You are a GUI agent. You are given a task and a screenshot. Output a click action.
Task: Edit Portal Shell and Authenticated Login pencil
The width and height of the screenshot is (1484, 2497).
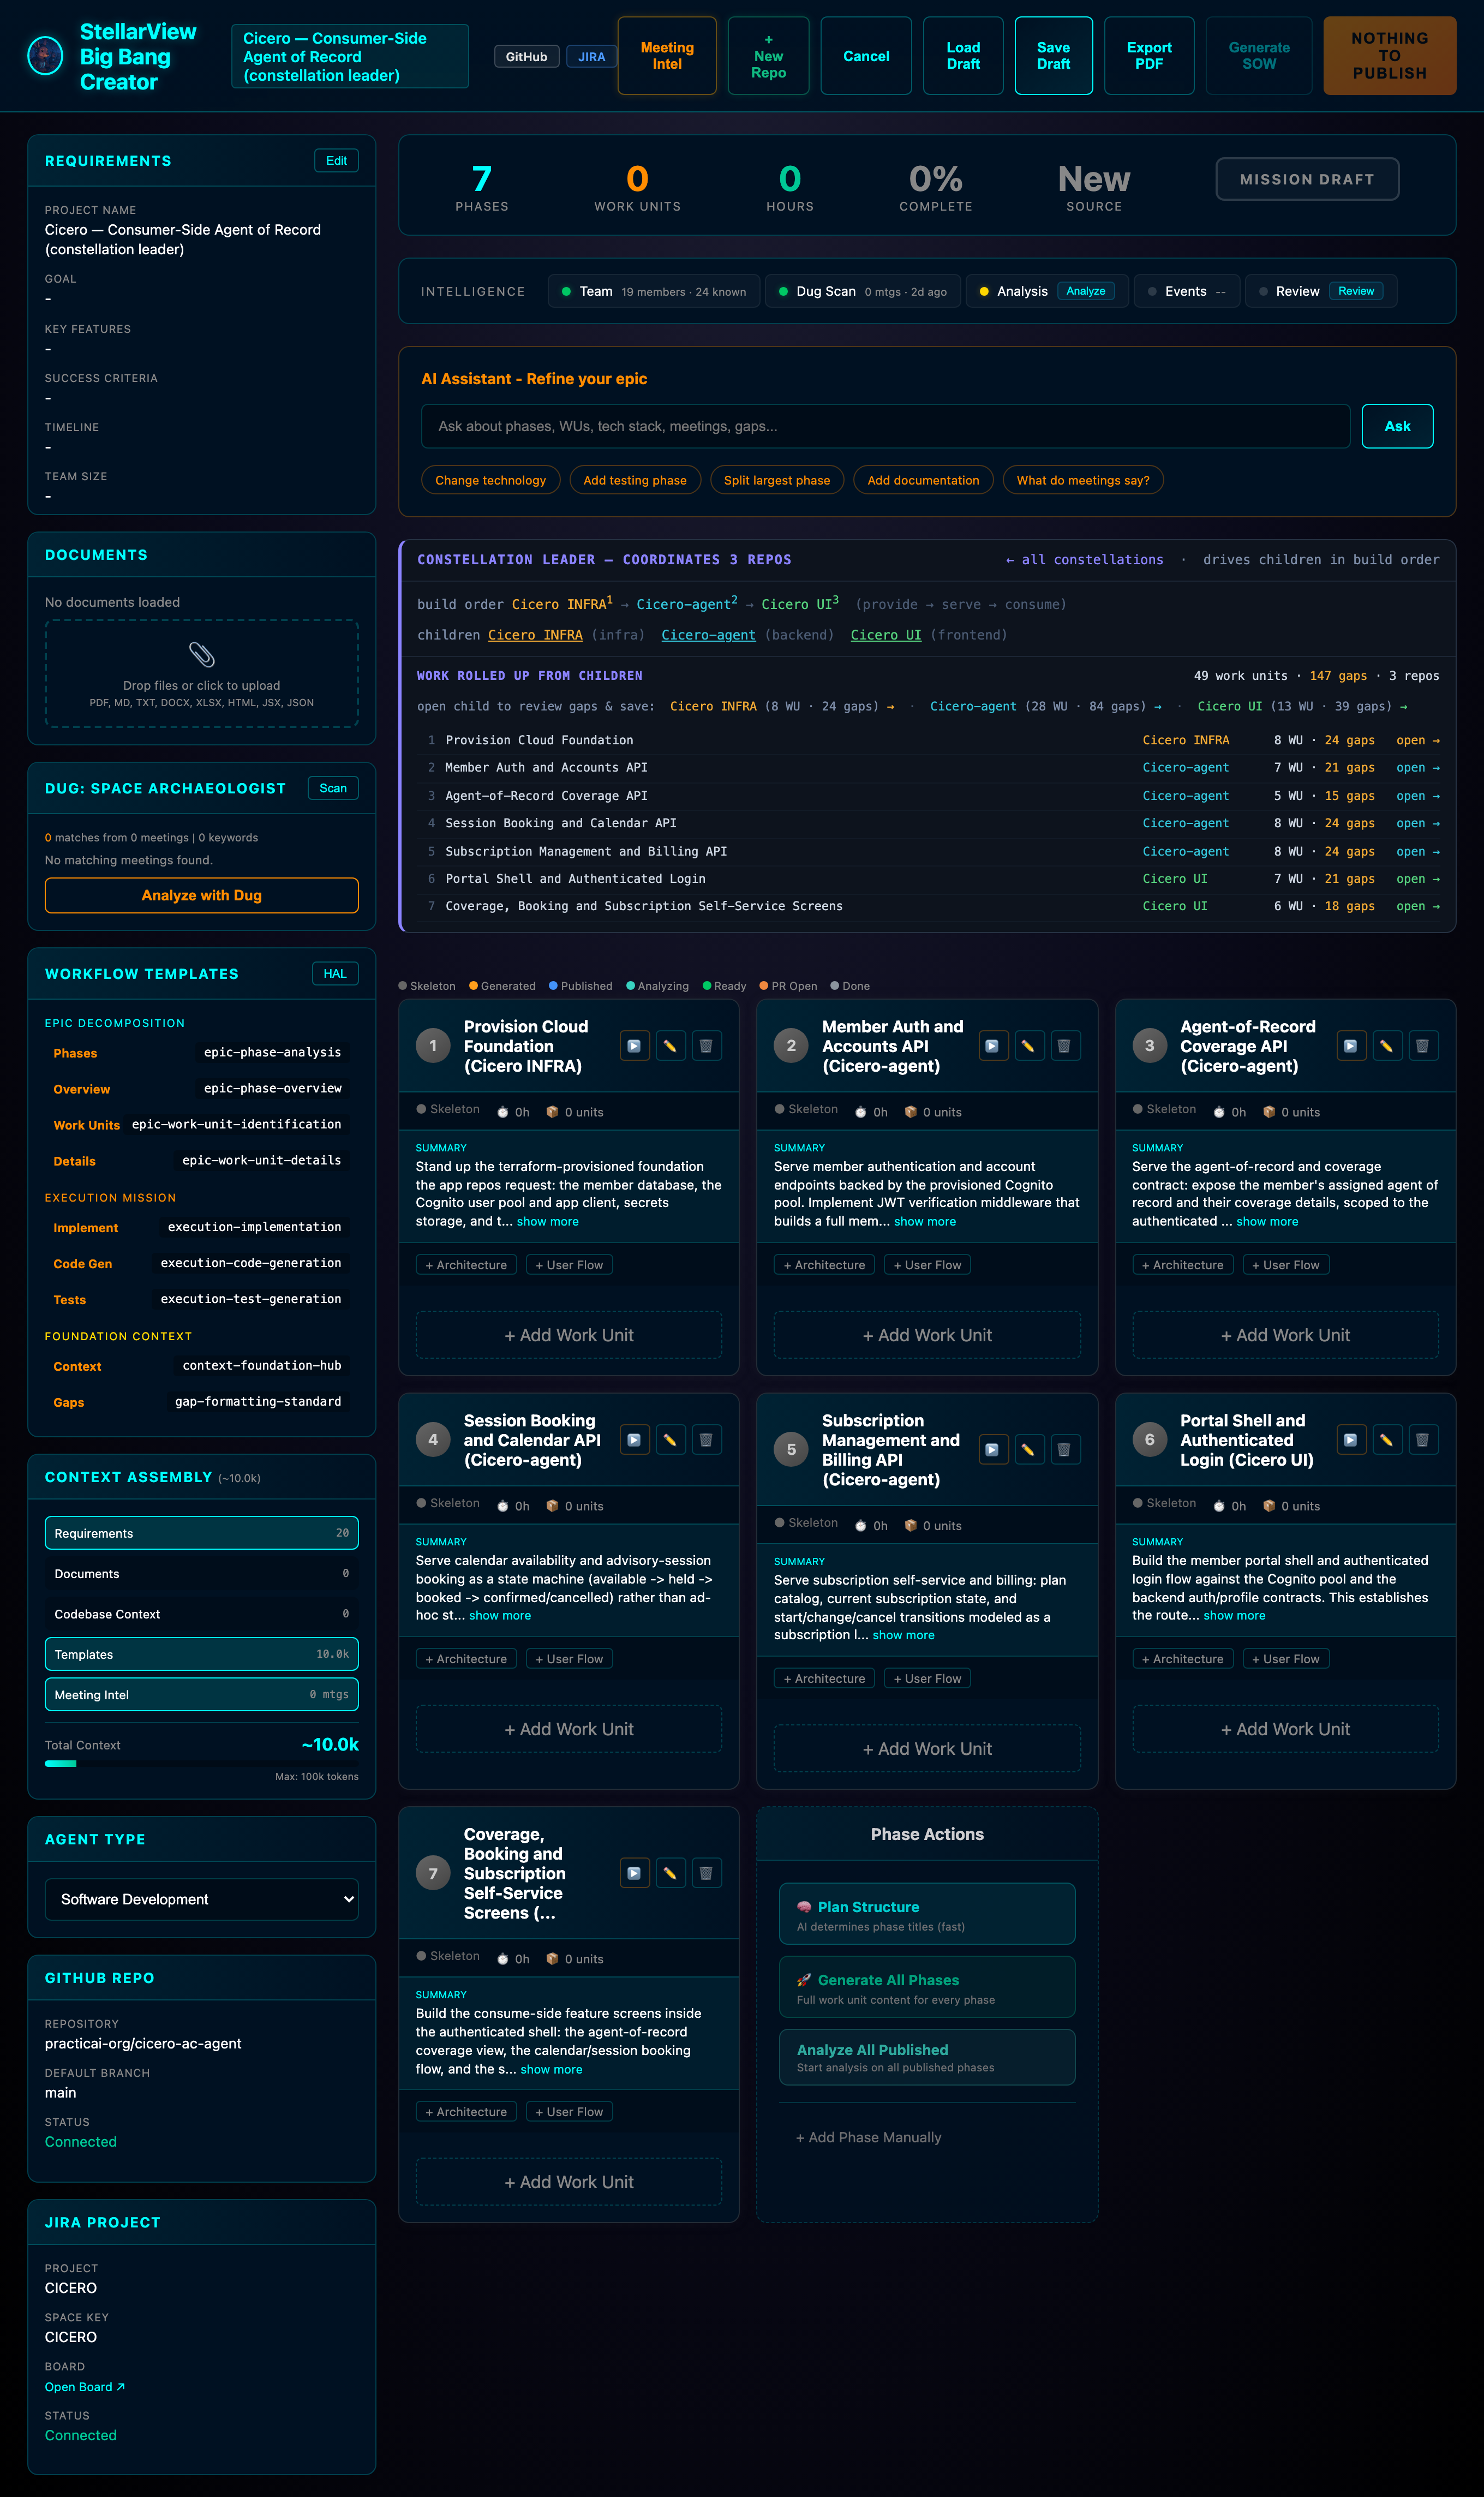tap(1386, 1440)
